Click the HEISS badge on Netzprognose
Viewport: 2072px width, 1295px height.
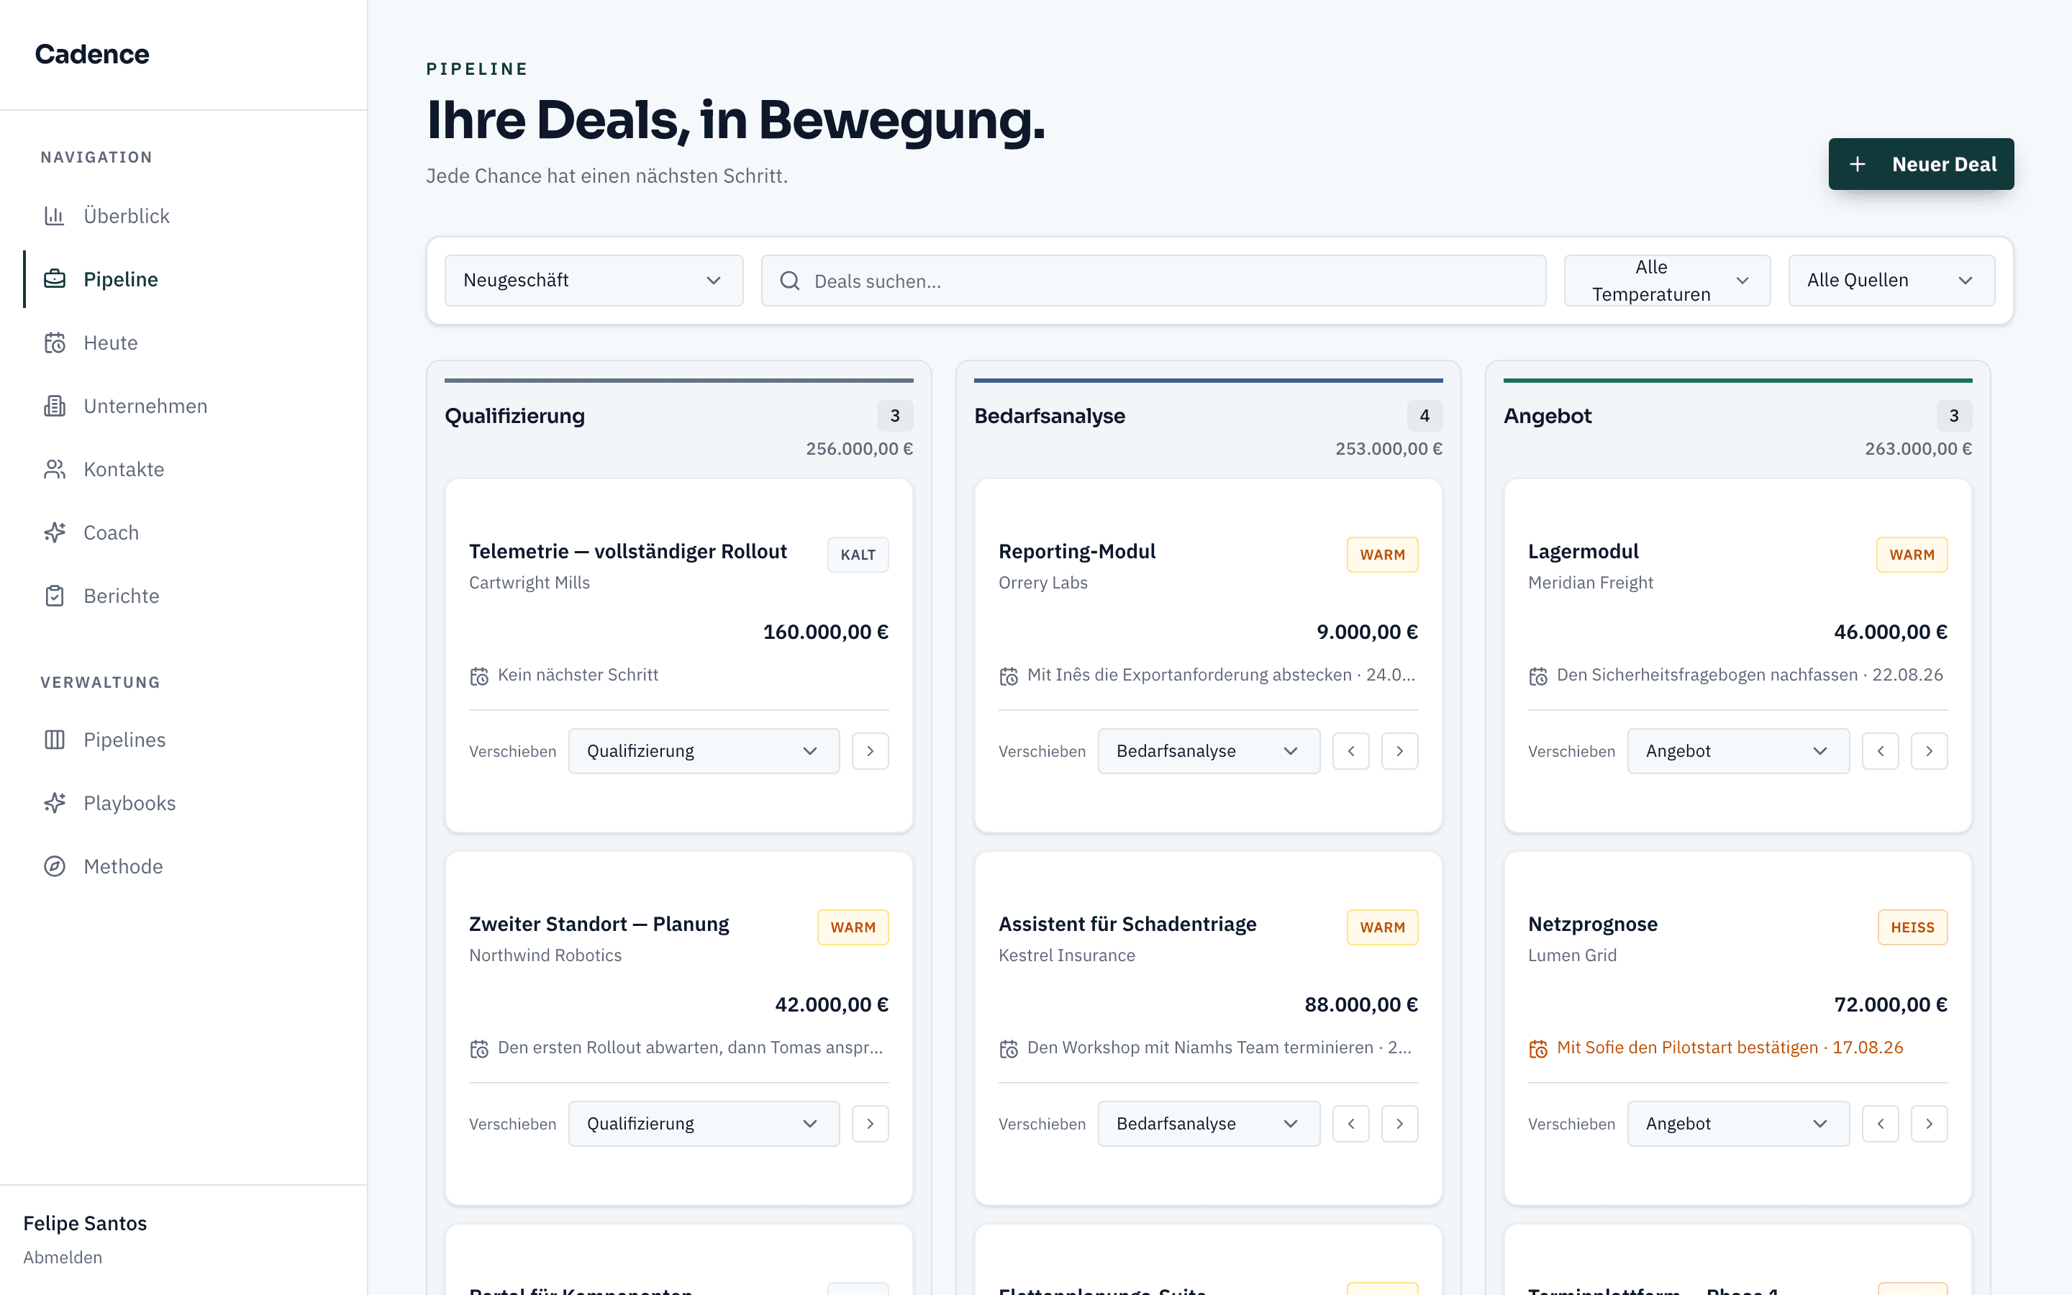(x=1913, y=927)
